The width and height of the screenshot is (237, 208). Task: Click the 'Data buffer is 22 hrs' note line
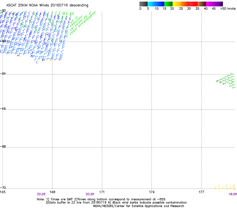click(116, 203)
